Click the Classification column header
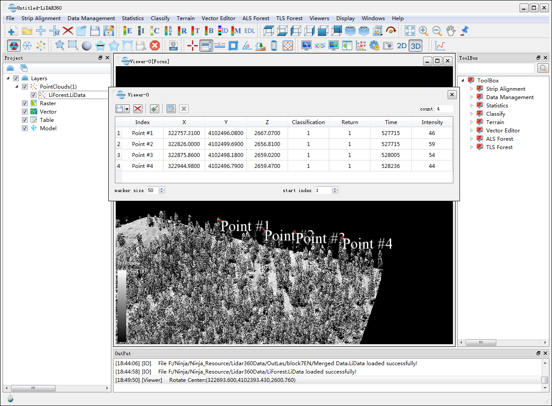 click(x=309, y=122)
